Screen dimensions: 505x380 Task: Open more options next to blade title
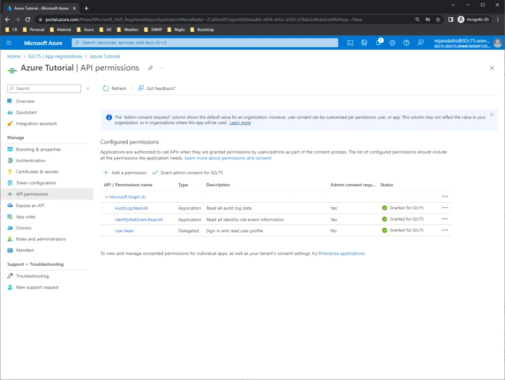[x=161, y=68]
